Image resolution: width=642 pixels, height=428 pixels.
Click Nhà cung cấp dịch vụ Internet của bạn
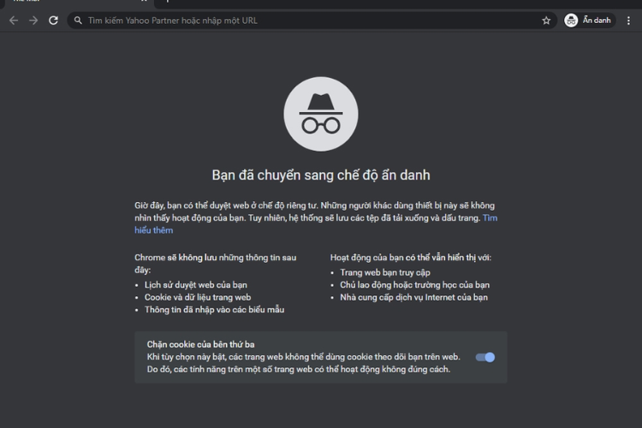coord(414,297)
